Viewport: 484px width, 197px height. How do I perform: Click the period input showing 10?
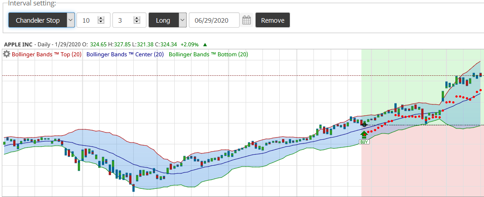coord(87,20)
